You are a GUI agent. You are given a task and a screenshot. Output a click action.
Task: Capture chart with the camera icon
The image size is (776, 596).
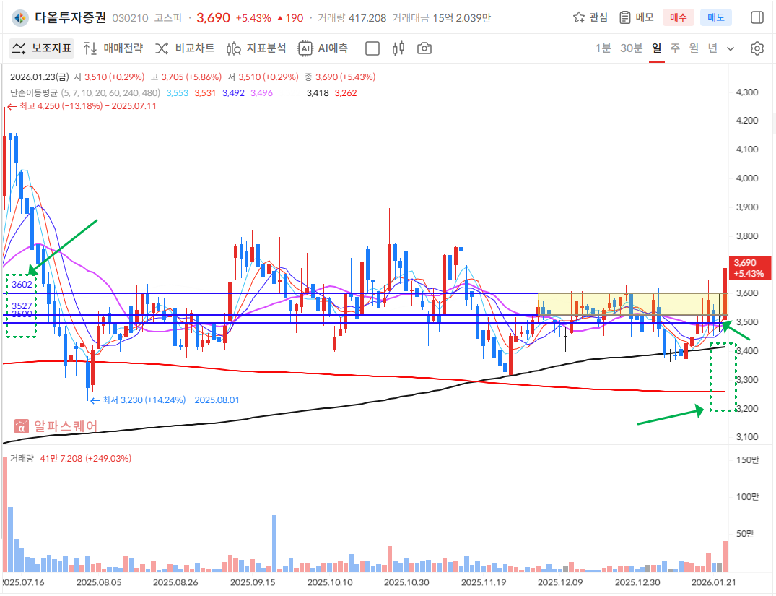click(424, 48)
